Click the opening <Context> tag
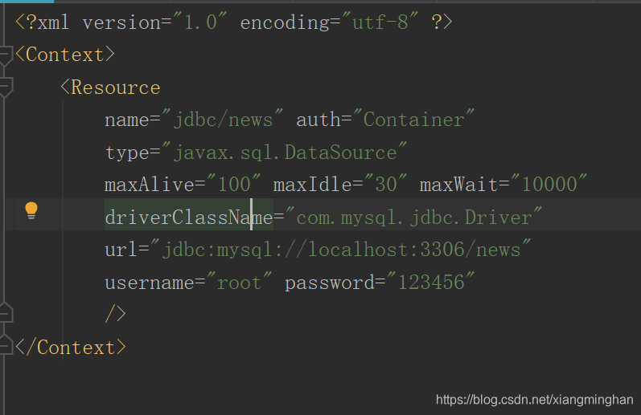641x415 pixels. [x=65, y=55]
